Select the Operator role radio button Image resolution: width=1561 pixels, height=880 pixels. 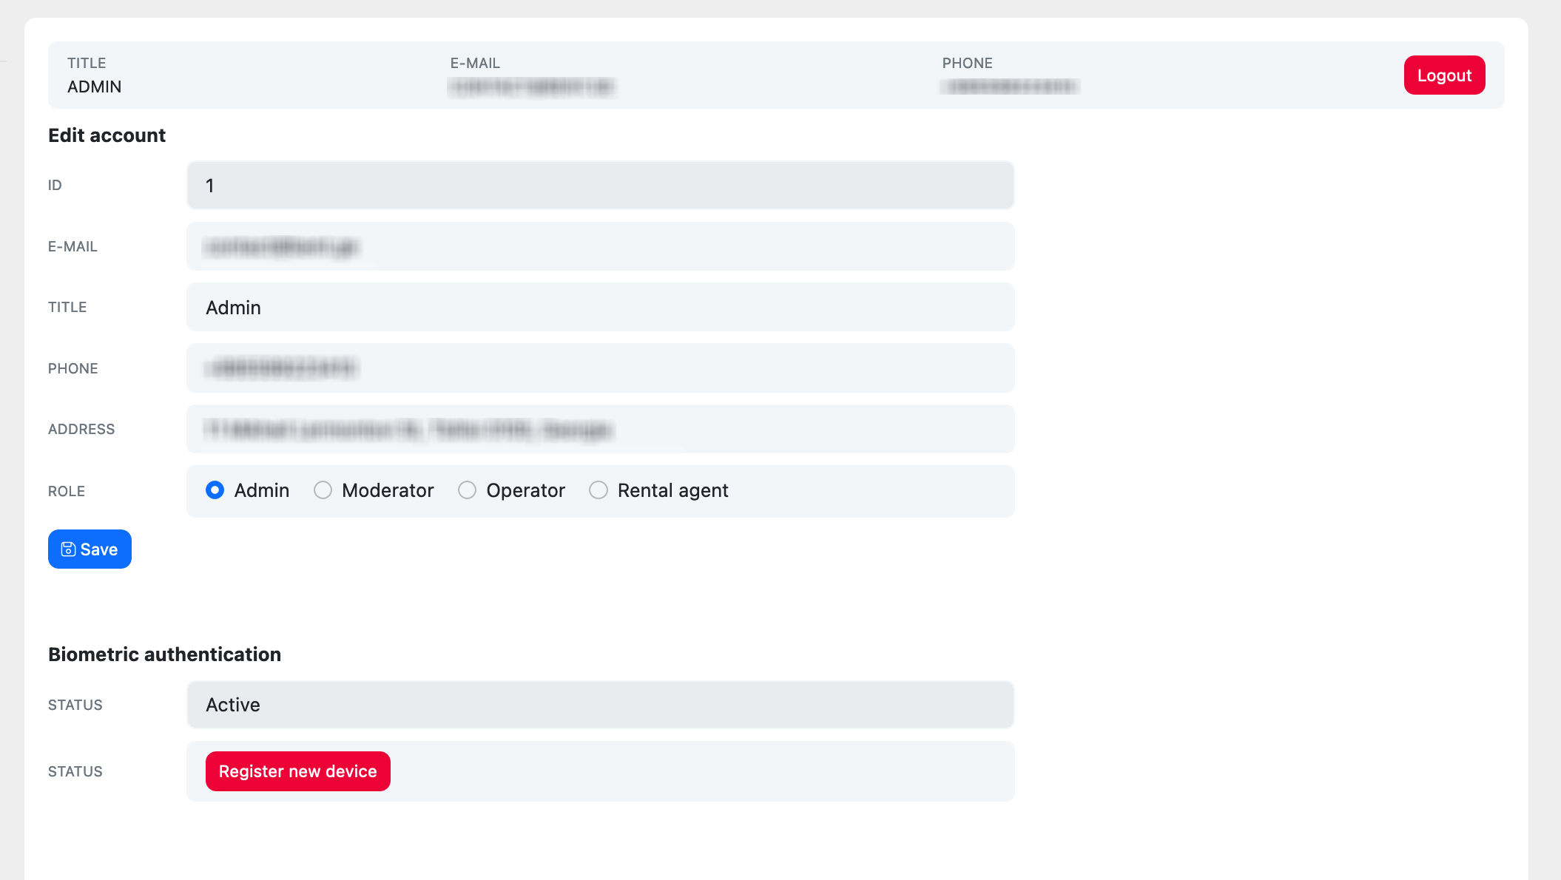[467, 490]
